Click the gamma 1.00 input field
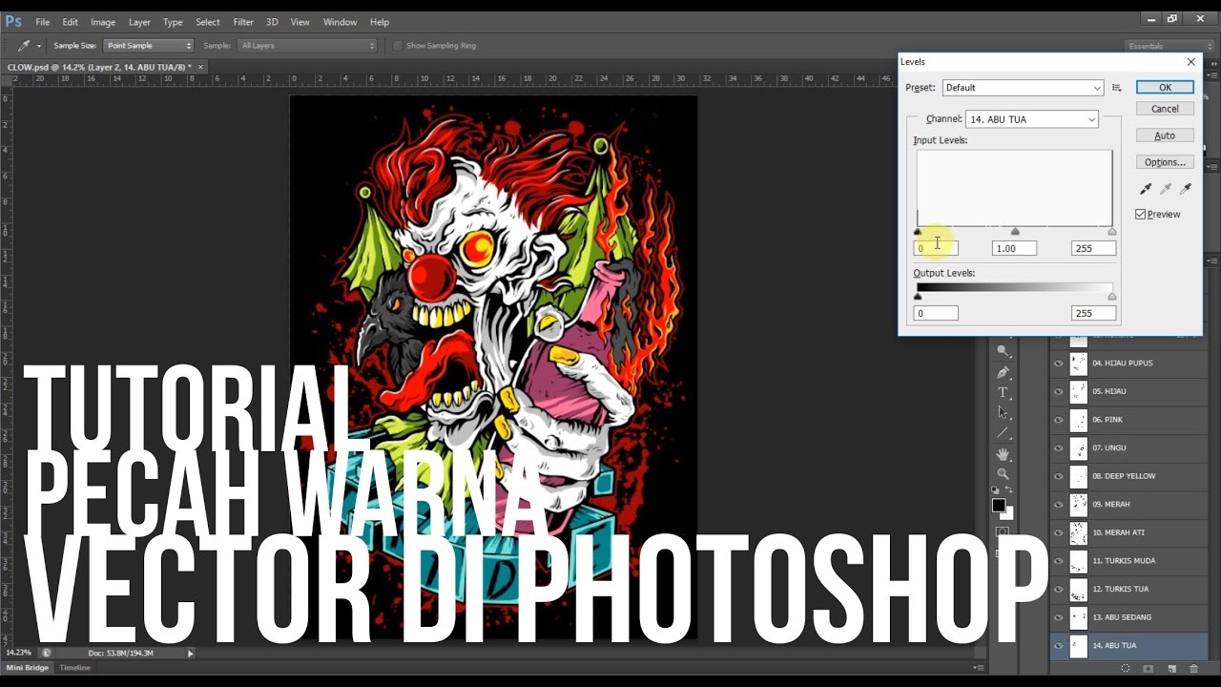This screenshot has width=1221, height=687. click(x=1015, y=248)
